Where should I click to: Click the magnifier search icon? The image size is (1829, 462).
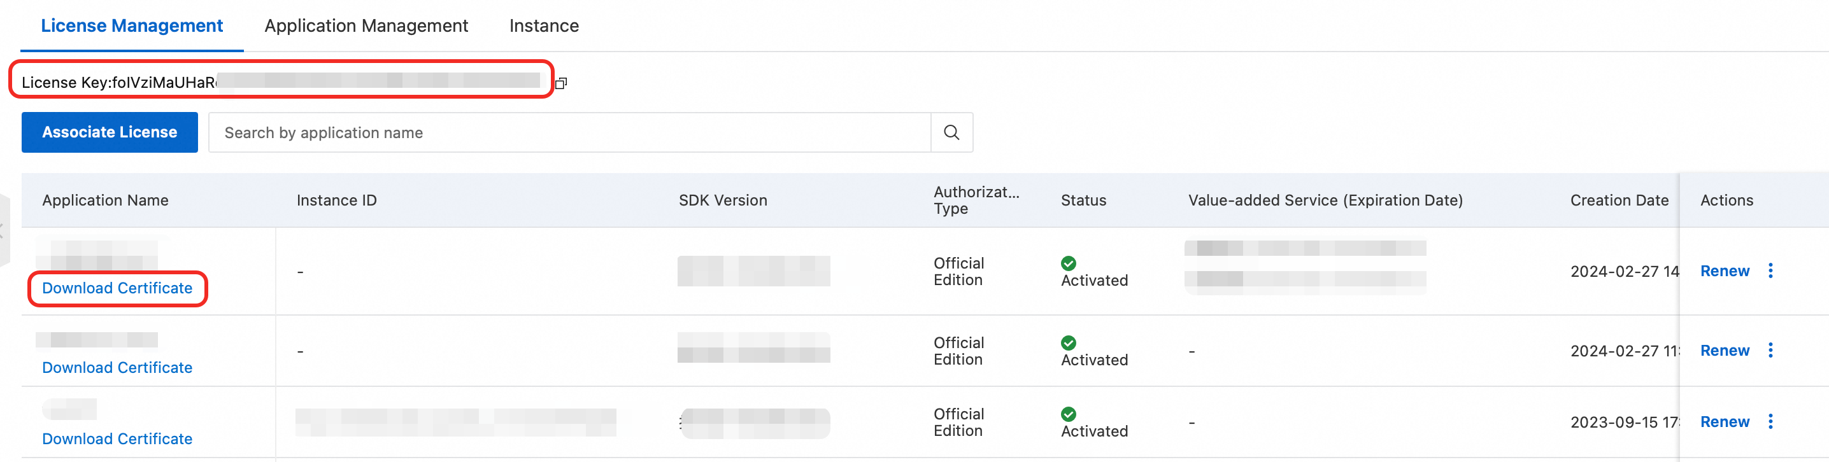tap(951, 132)
